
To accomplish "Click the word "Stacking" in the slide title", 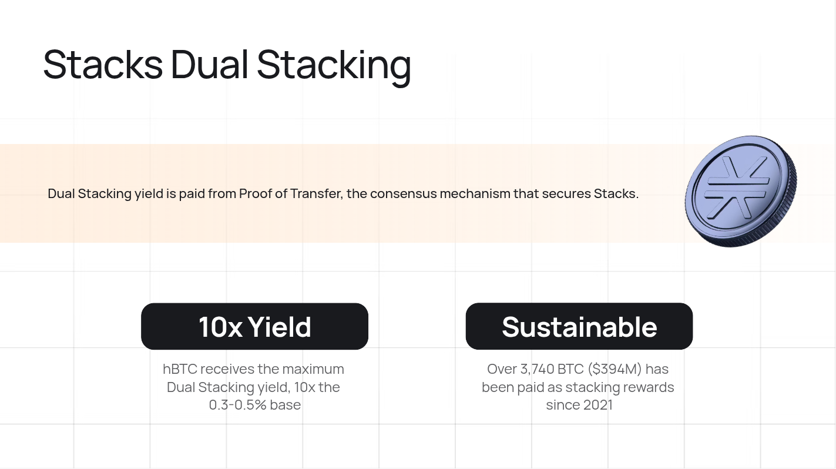I will pyautogui.click(x=334, y=64).
